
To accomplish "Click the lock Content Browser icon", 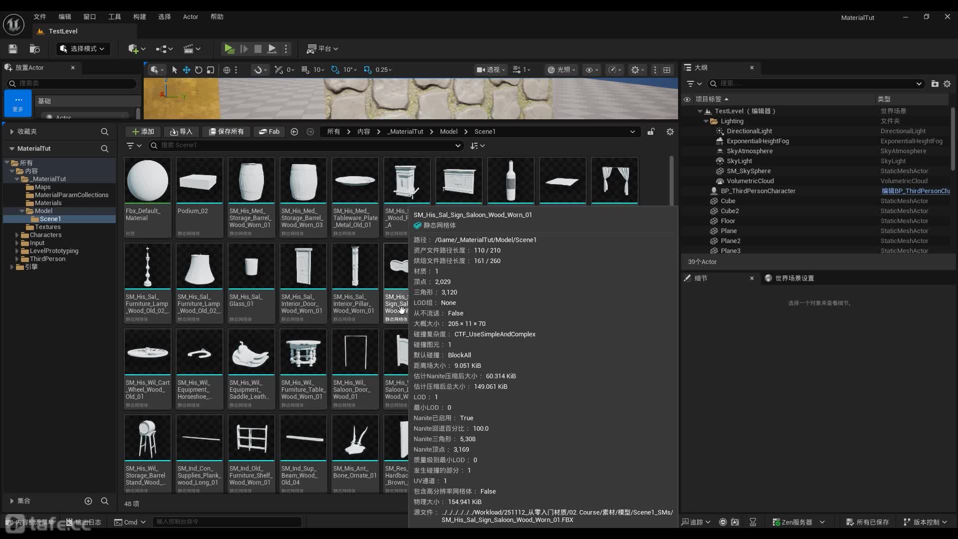I will pos(651,132).
